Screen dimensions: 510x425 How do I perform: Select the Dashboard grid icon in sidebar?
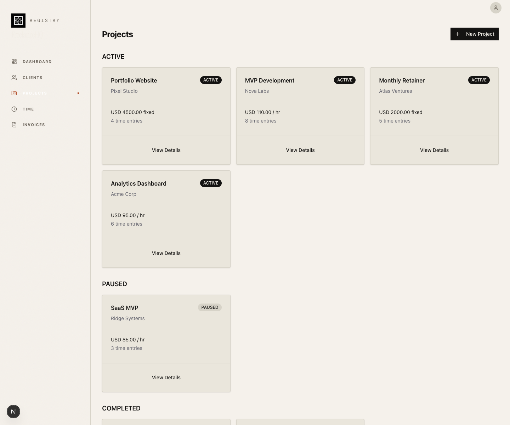[14, 61]
